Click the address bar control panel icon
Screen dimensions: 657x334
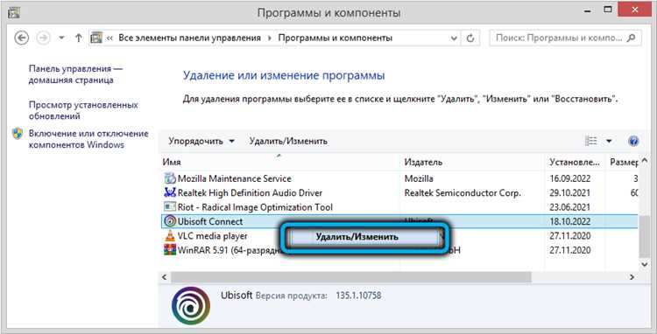pyautogui.click(x=96, y=38)
